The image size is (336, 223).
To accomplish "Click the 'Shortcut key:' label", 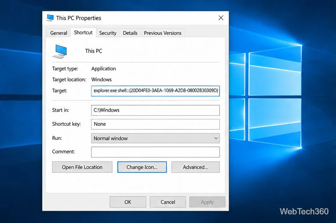I will [66, 124].
